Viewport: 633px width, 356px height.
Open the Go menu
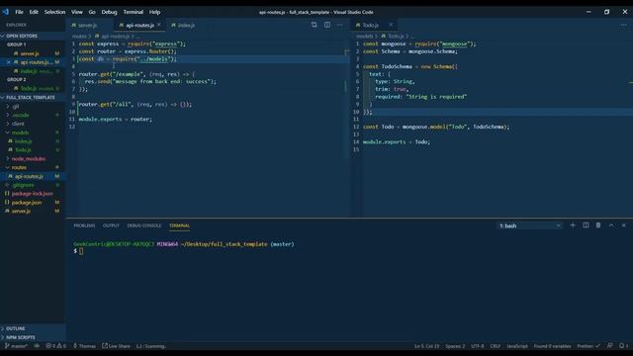pos(92,12)
